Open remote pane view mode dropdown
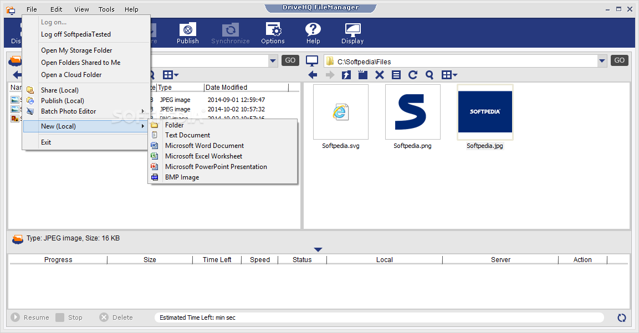639x333 pixels. pos(171,75)
